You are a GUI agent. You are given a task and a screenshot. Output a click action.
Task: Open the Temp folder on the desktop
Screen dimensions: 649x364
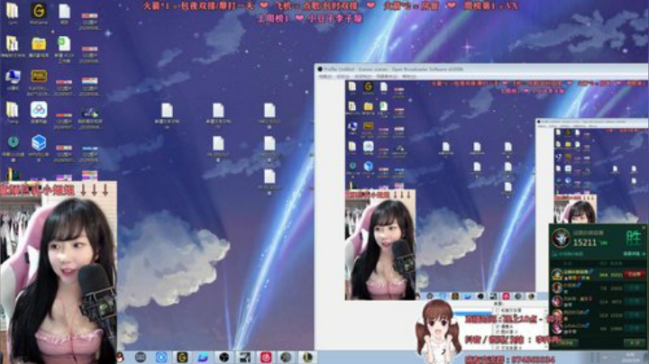tap(13, 113)
